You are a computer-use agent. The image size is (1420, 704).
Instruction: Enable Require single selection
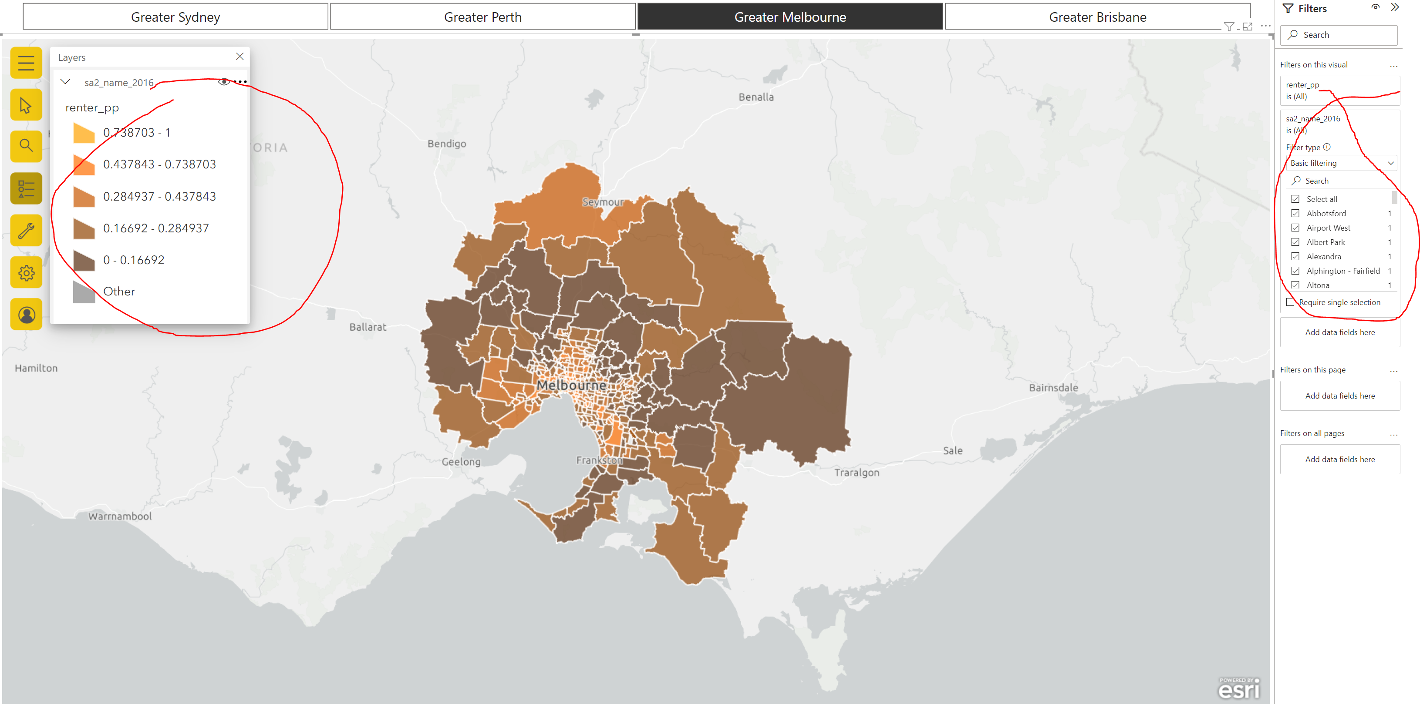(1290, 302)
